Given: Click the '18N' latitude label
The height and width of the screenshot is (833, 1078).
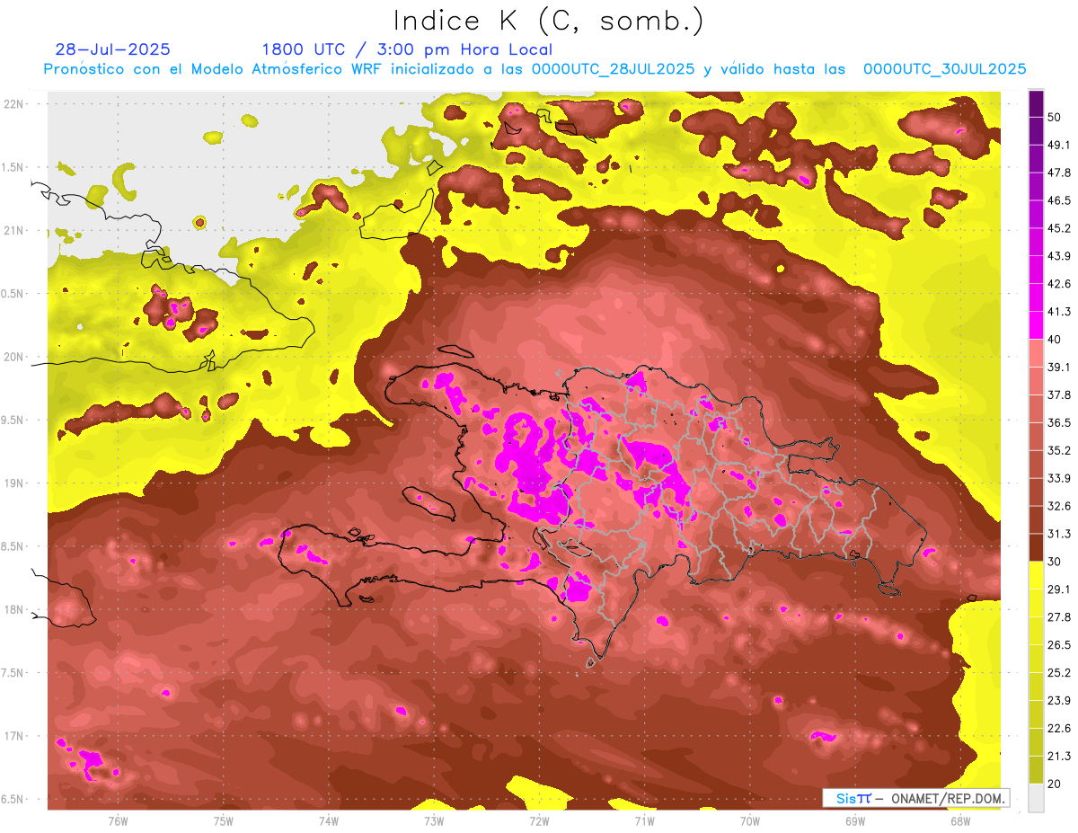Looking at the screenshot, I should point(15,609).
